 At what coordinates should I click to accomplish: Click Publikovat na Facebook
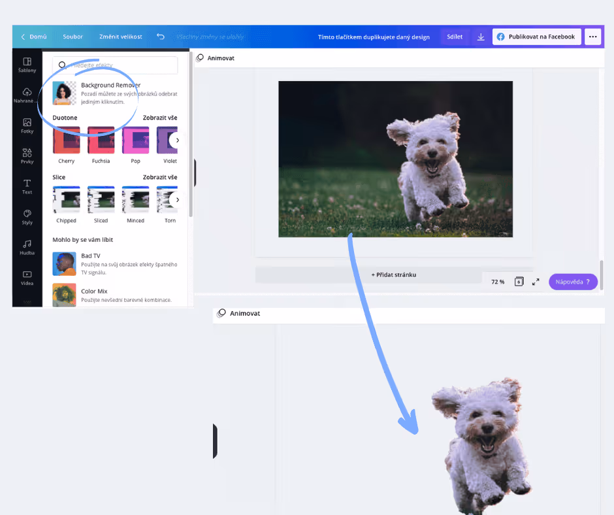pyautogui.click(x=536, y=37)
